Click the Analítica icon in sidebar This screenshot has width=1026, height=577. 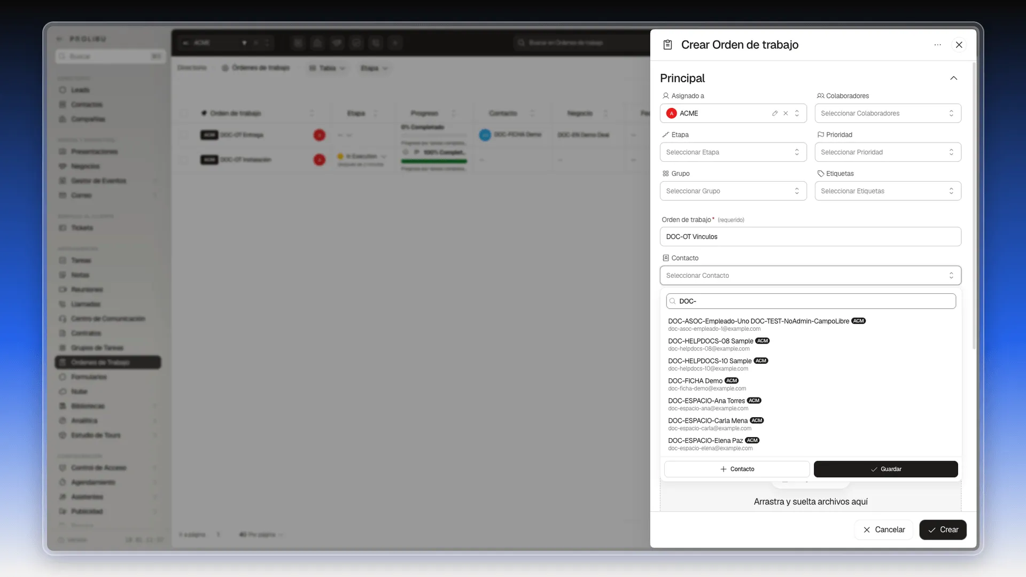coord(63,420)
